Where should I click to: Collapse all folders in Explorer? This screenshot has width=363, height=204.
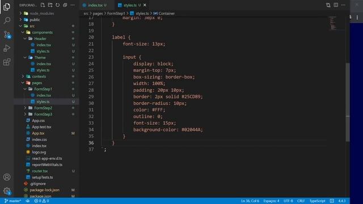[x=65, y=5]
